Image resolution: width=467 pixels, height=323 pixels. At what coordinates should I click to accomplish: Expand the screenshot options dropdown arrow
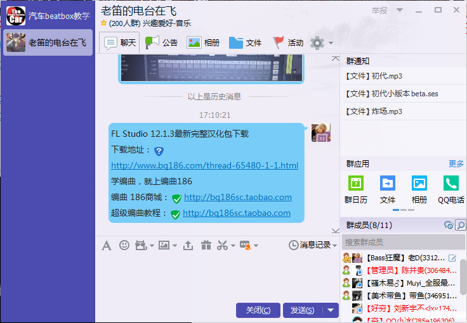(x=233, y=246)
